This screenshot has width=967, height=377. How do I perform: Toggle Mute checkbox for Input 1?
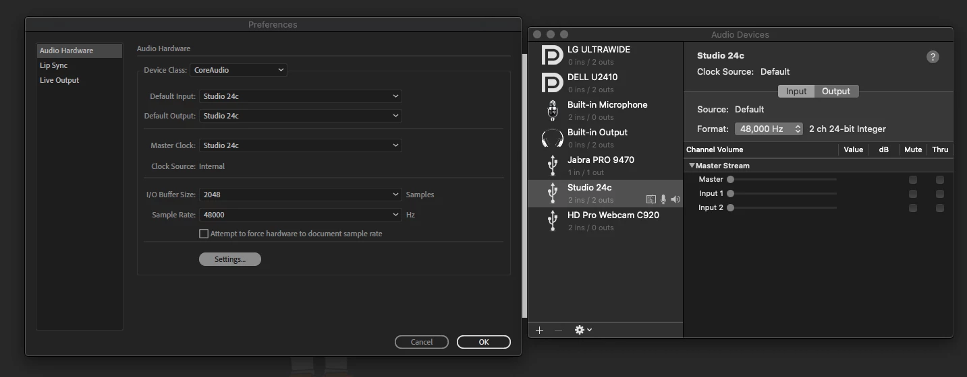(x=913, y=194)
